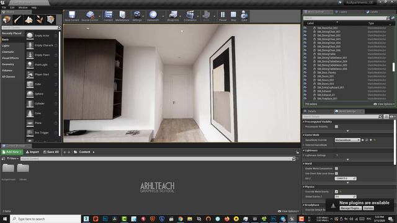Image resolution: width=397 pixels, height=223 pixels.
Task: Select the Lights category
Action: (x=6, y=46)
